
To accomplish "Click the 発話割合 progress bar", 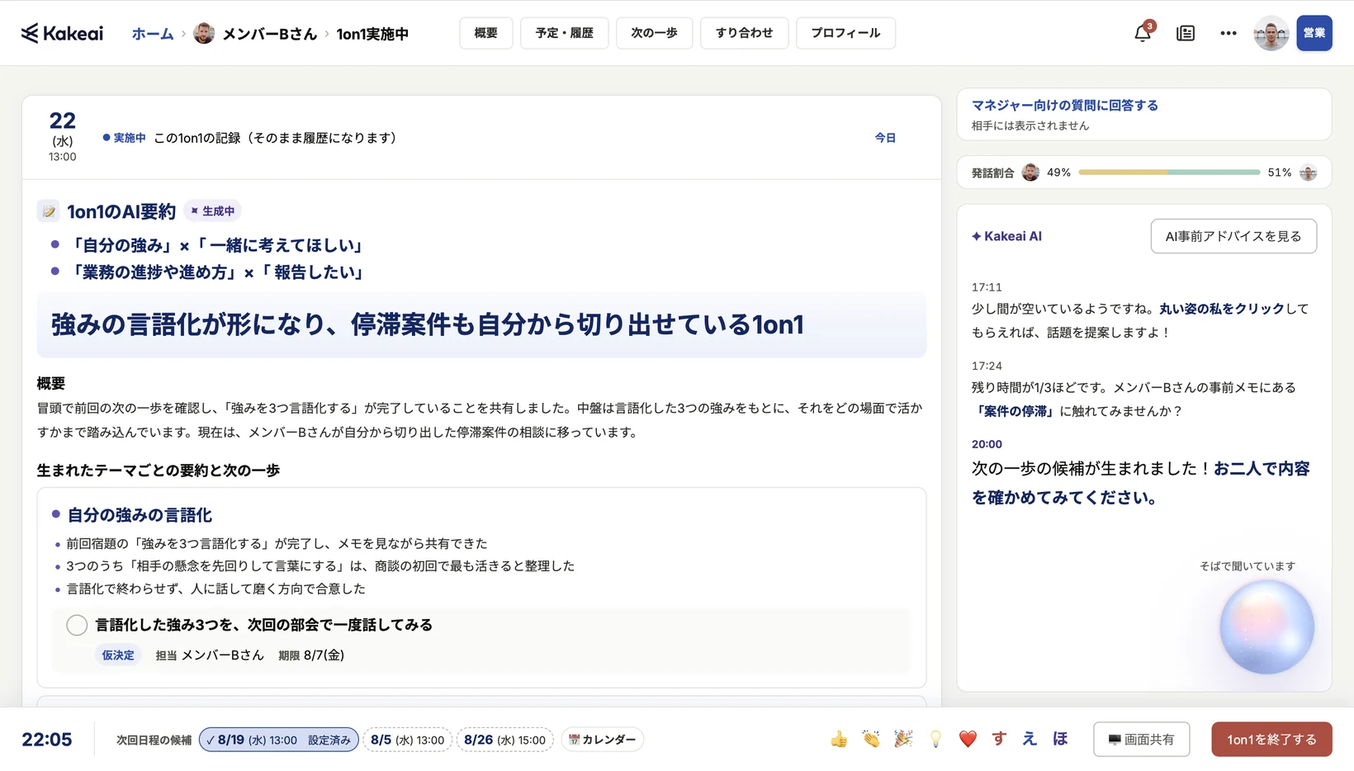I will coord(1168,173).
